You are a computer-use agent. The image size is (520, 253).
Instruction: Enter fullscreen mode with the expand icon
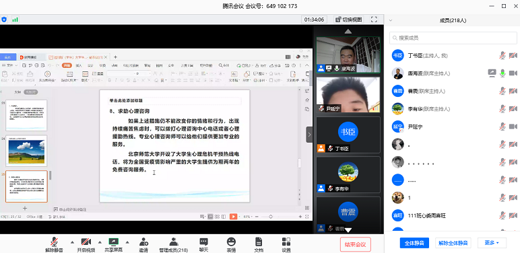[374, 20]
